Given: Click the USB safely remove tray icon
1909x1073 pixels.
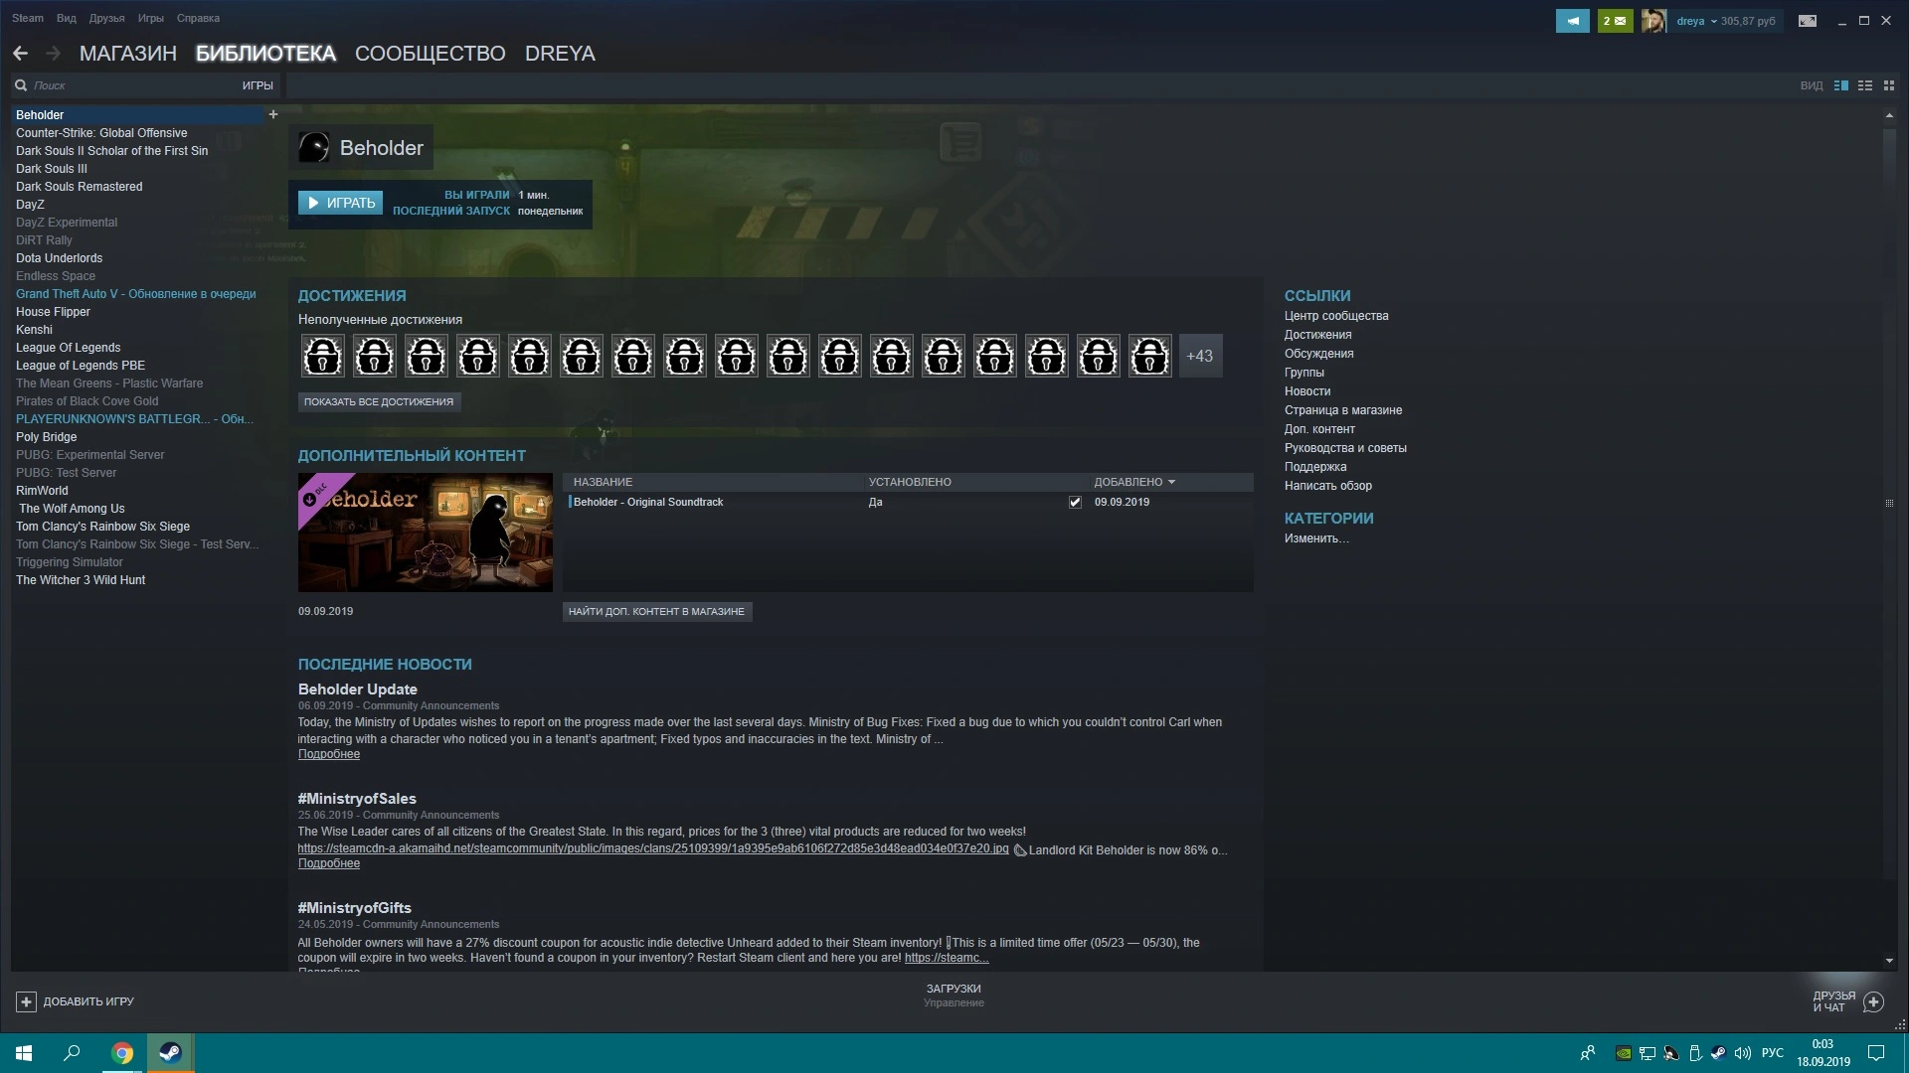Looking at the screenshot, I should pyautogui.click(x=1695, y=1053).
